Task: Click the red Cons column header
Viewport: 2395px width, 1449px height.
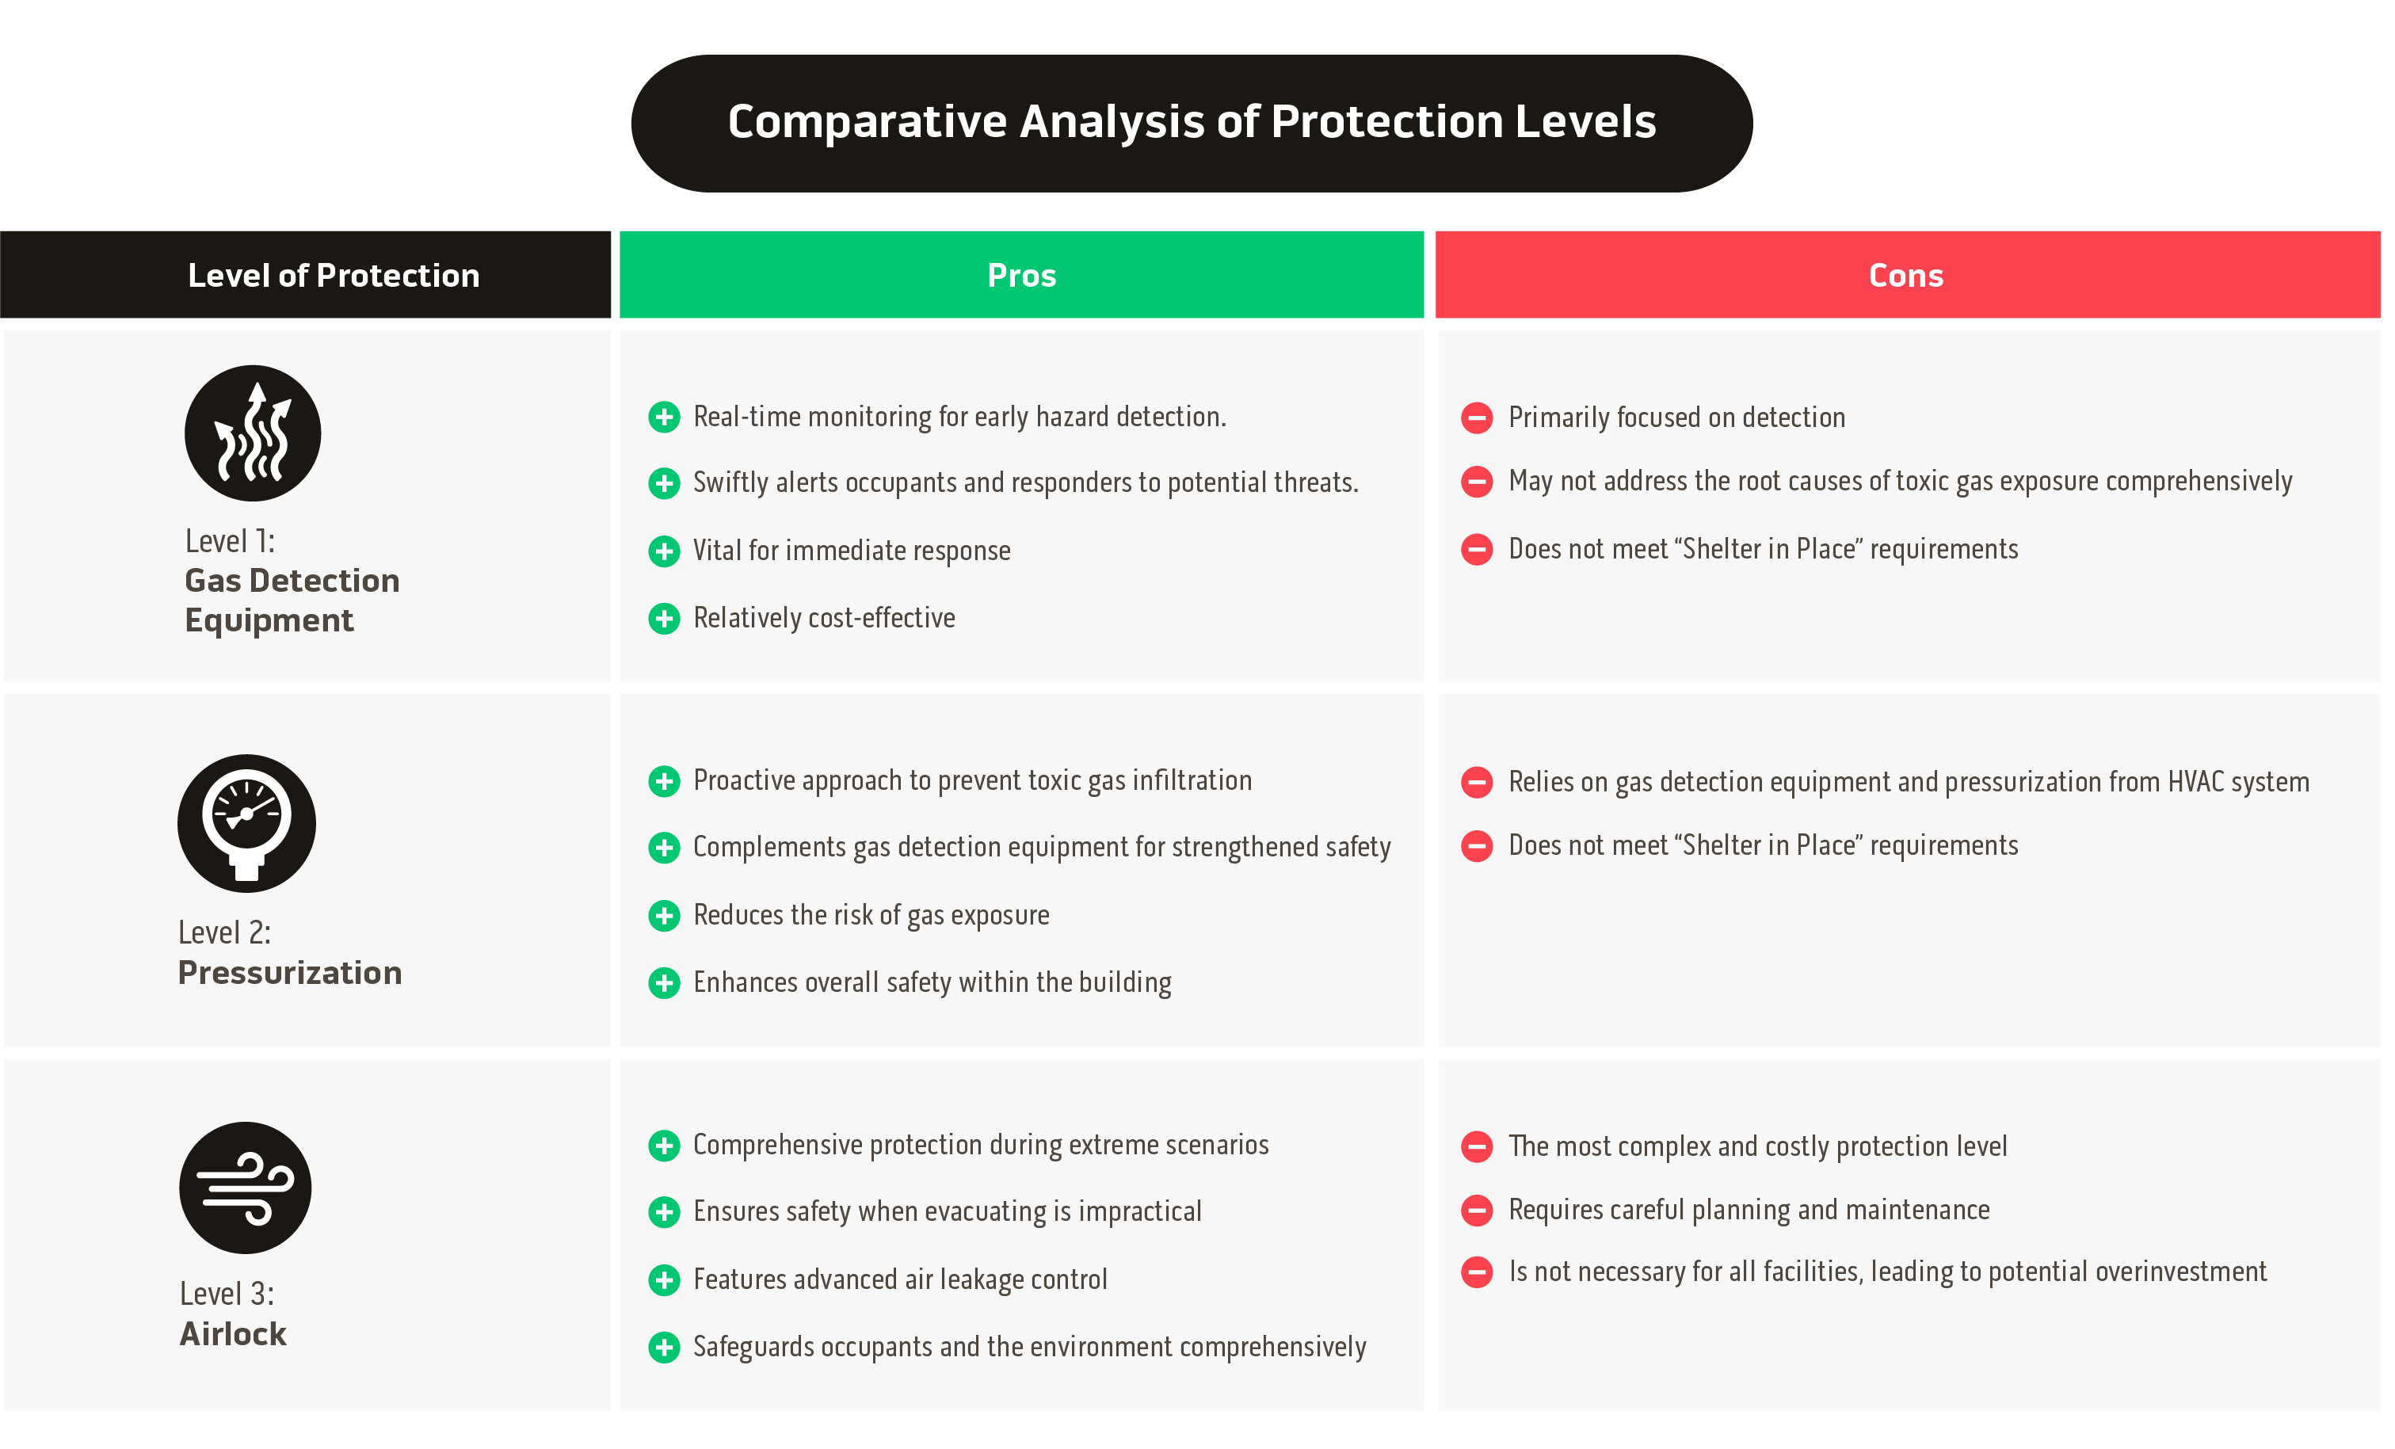Action: click(1906, 275)
